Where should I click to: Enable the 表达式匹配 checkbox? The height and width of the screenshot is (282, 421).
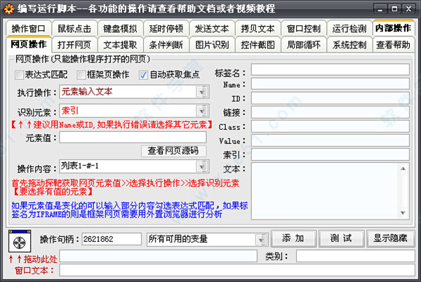pyautogui.click(x=19, y=74)
